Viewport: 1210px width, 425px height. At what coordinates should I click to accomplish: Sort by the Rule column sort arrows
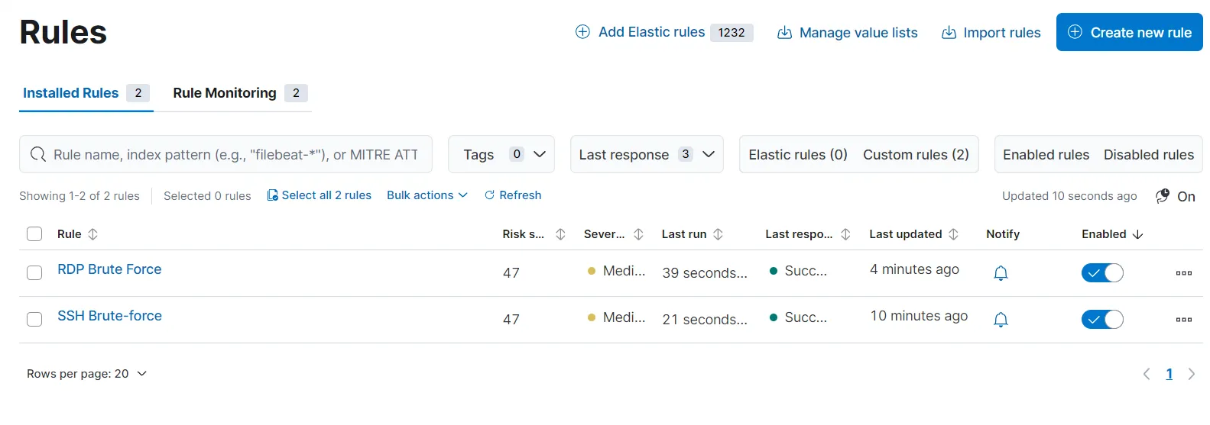[x=93, y=234]
